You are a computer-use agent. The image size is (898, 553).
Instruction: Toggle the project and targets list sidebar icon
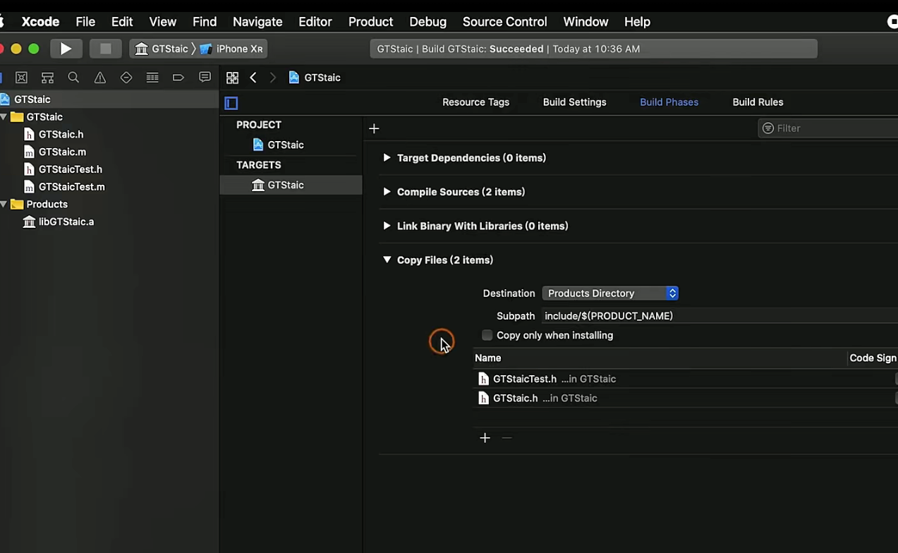(x=231, y=103)
